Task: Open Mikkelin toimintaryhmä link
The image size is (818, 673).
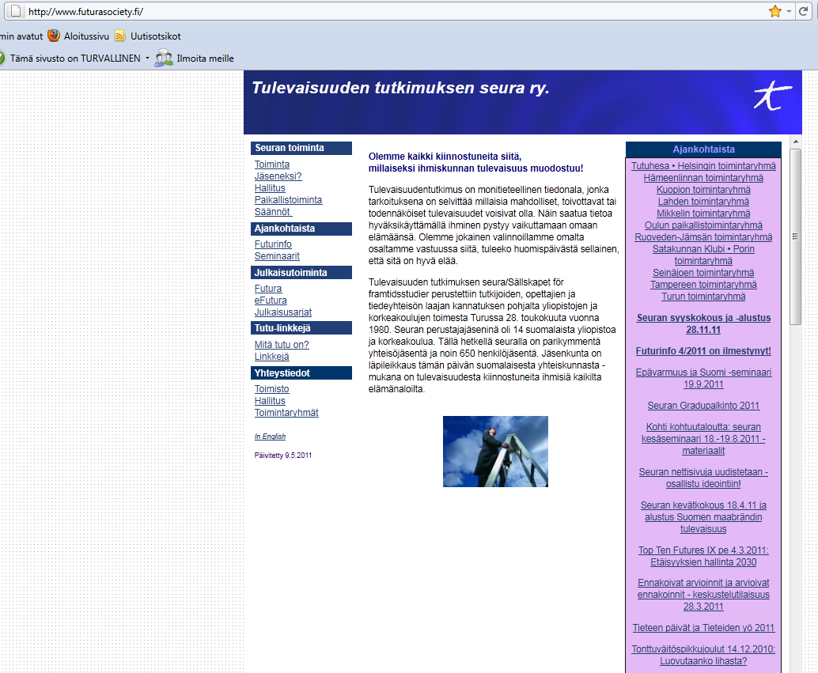Action: pos(703,214)
